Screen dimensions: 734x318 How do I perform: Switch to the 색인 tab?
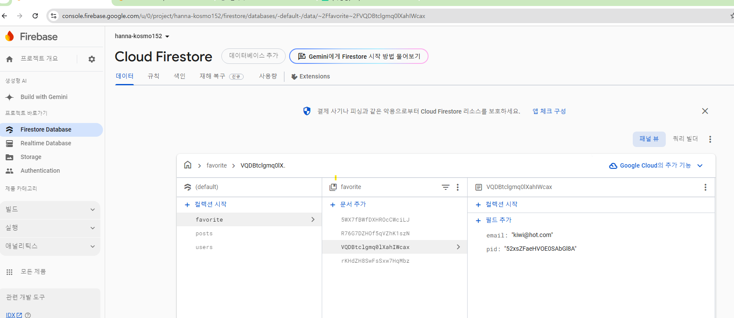click(x=179, y=76)
